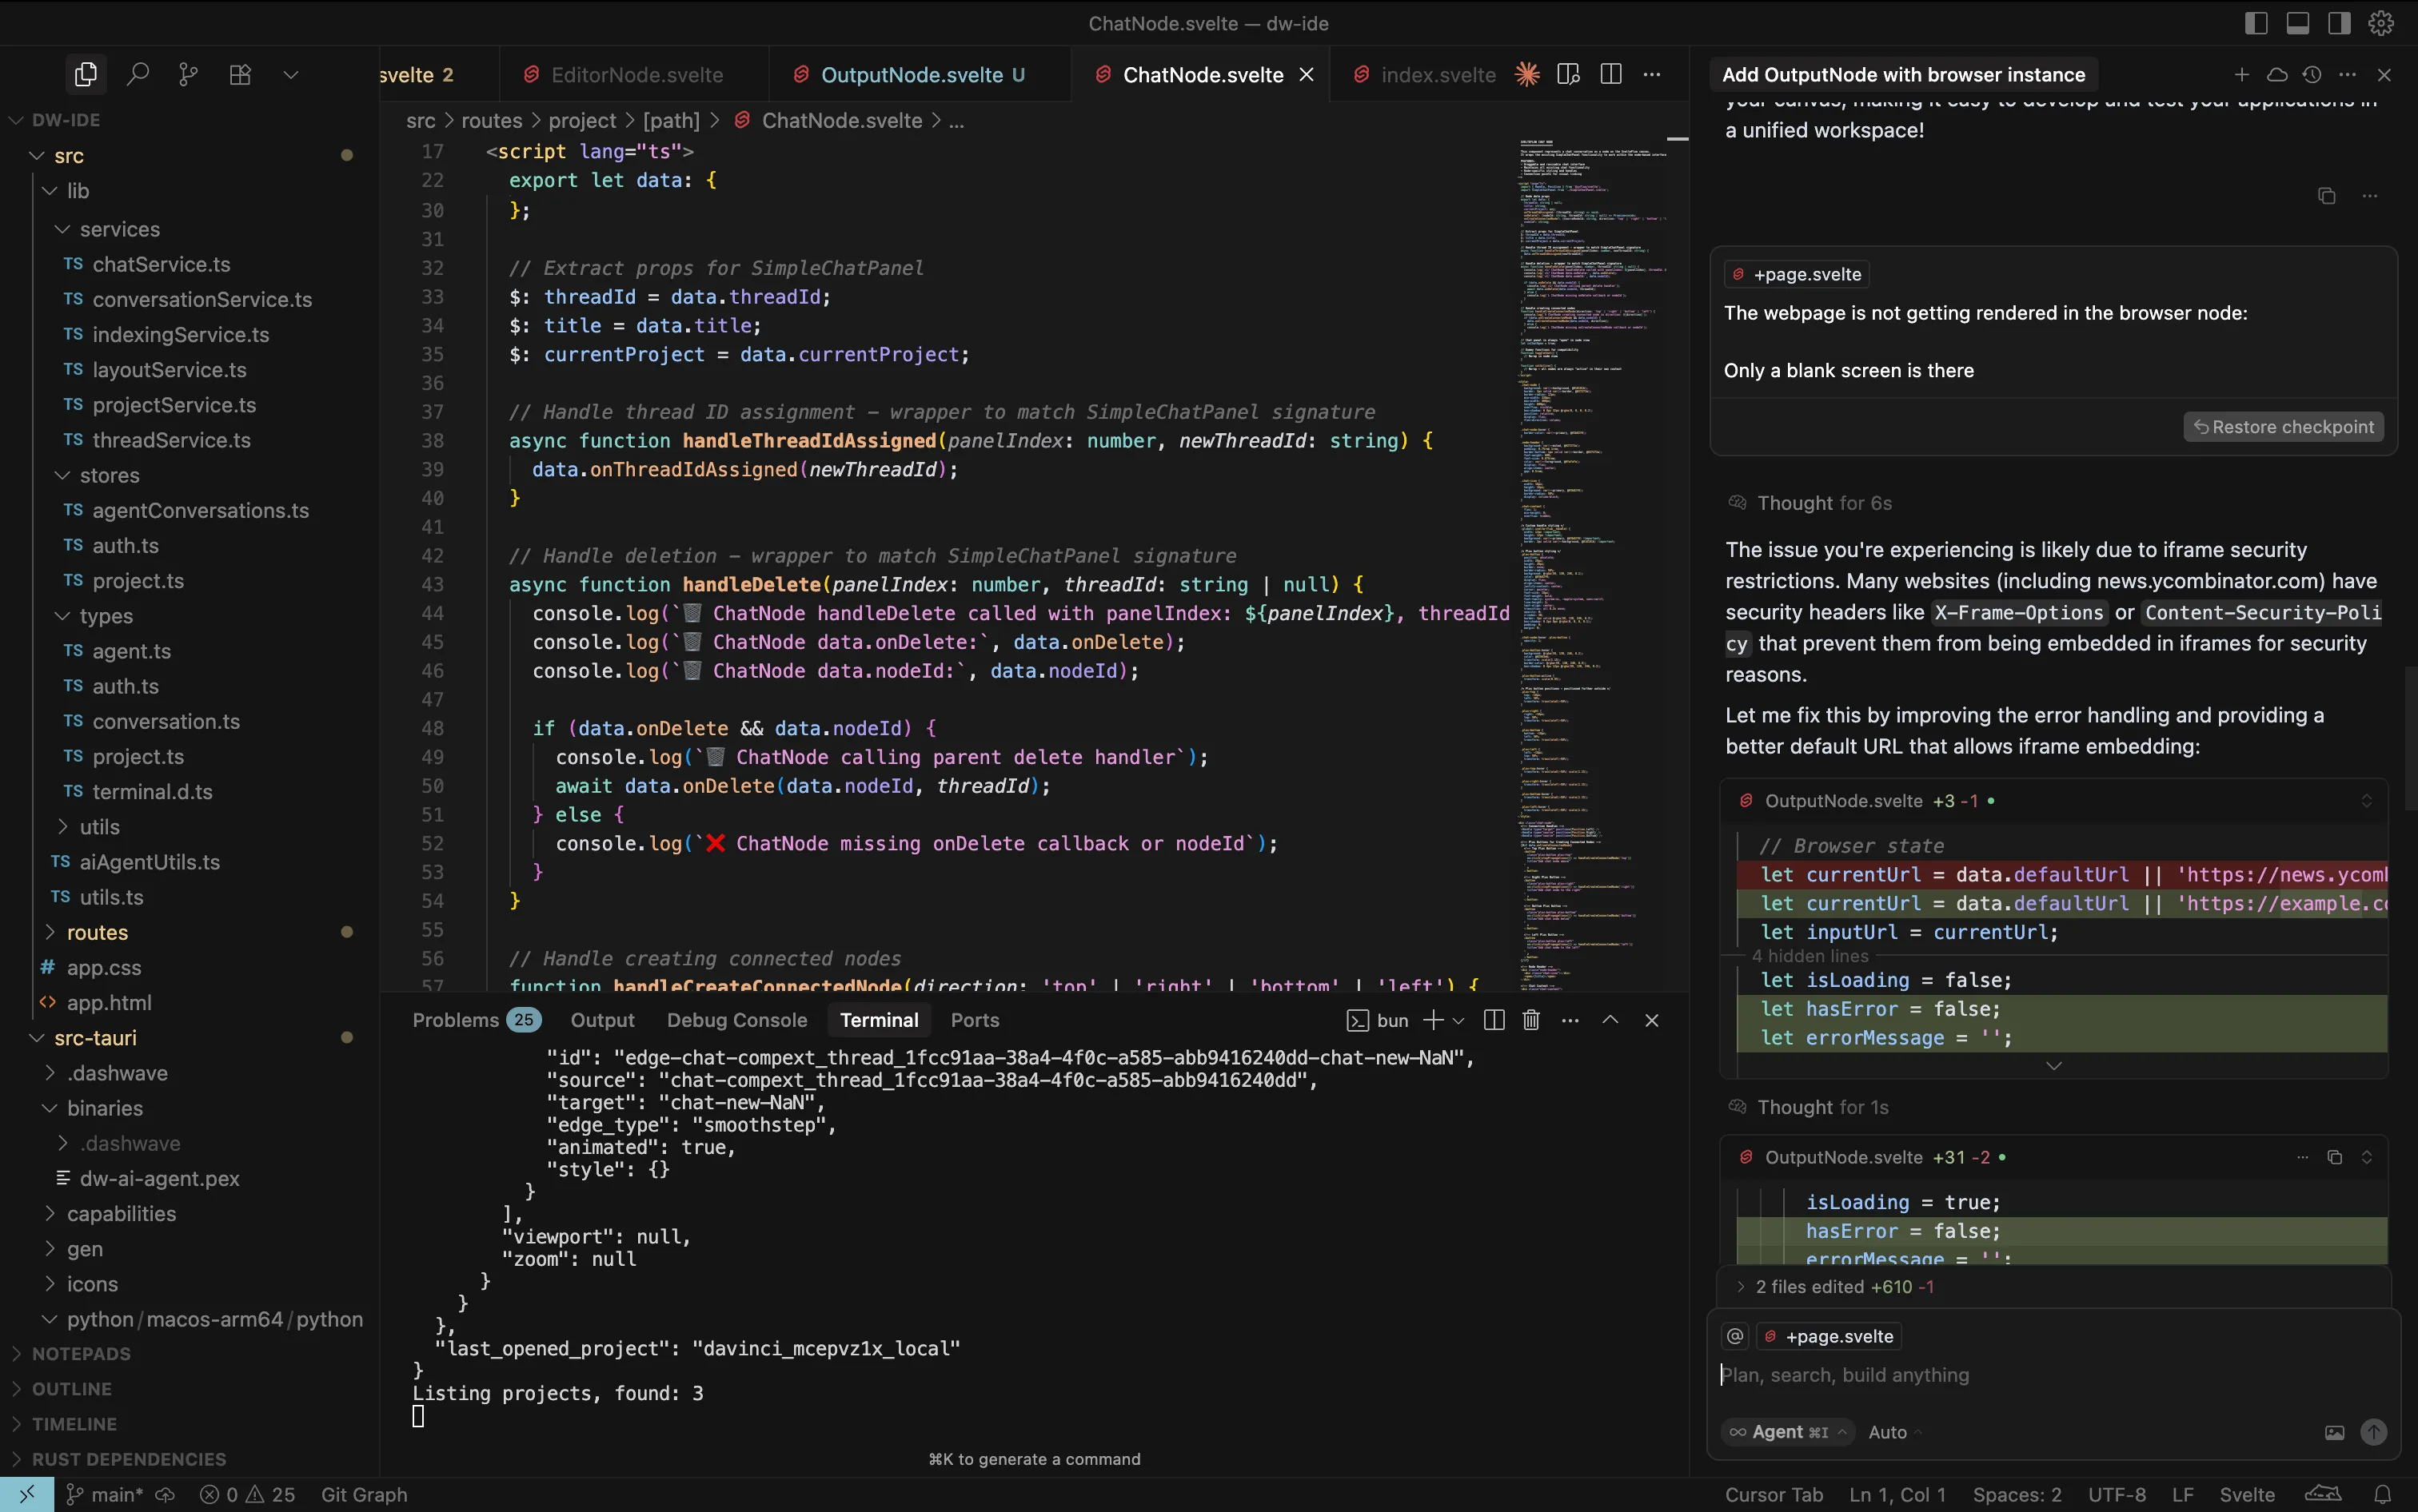Toggle the primary sidebar layout icon
Viewport: 2418px width, 1512px height.
tap(2256, 23)
